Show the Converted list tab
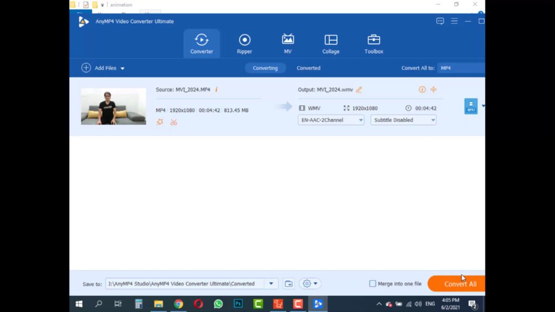The width and height of the screenshot is (555, 312). (308, 68)
